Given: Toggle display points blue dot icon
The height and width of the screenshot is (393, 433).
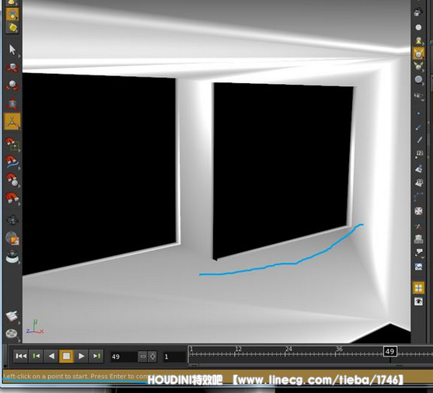Looking at the screenshot, I should [418, 113].
